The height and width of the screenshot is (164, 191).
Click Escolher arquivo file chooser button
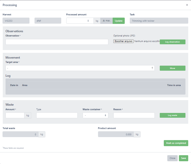pyautogui.click(x=123, y=41)
